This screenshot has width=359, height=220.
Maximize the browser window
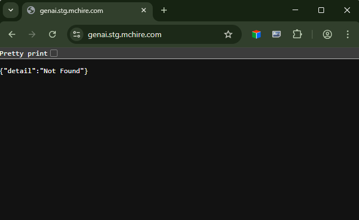321,10
